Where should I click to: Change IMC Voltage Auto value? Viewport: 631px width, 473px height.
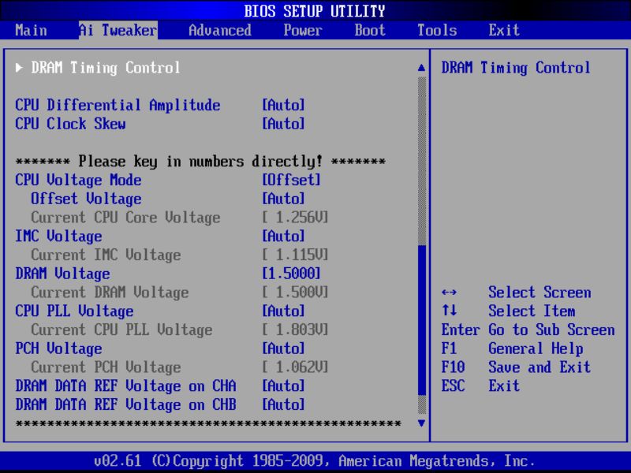(283, 236)
